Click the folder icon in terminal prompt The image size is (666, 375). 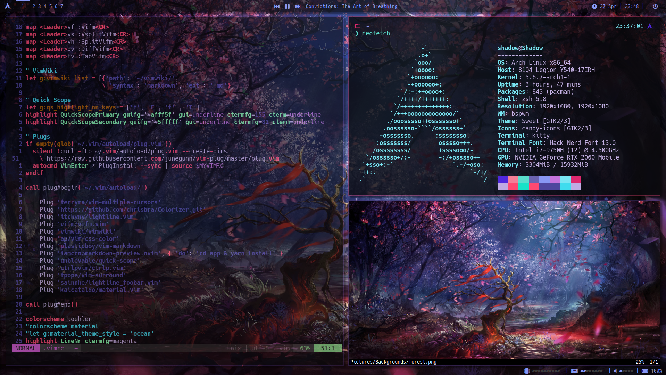coord(358,26)
